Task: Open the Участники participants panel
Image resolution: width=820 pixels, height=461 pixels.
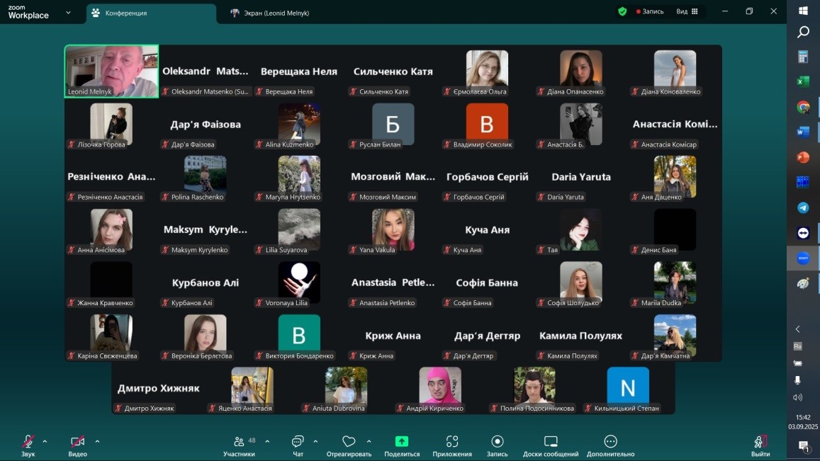Action: pos(240,443)
